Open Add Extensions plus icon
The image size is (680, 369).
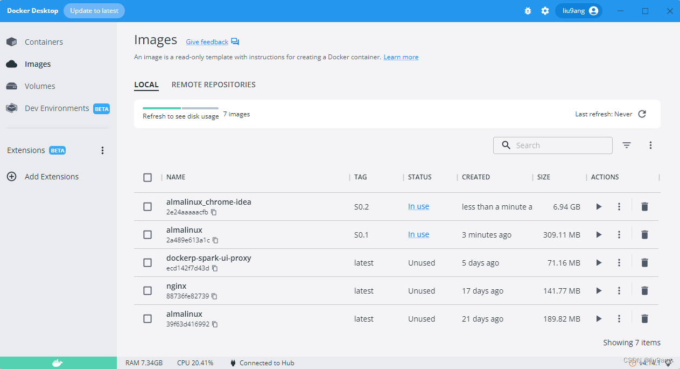coord(11,176)
